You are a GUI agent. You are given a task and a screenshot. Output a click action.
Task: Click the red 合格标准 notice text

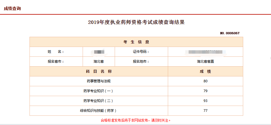(136, 120)
